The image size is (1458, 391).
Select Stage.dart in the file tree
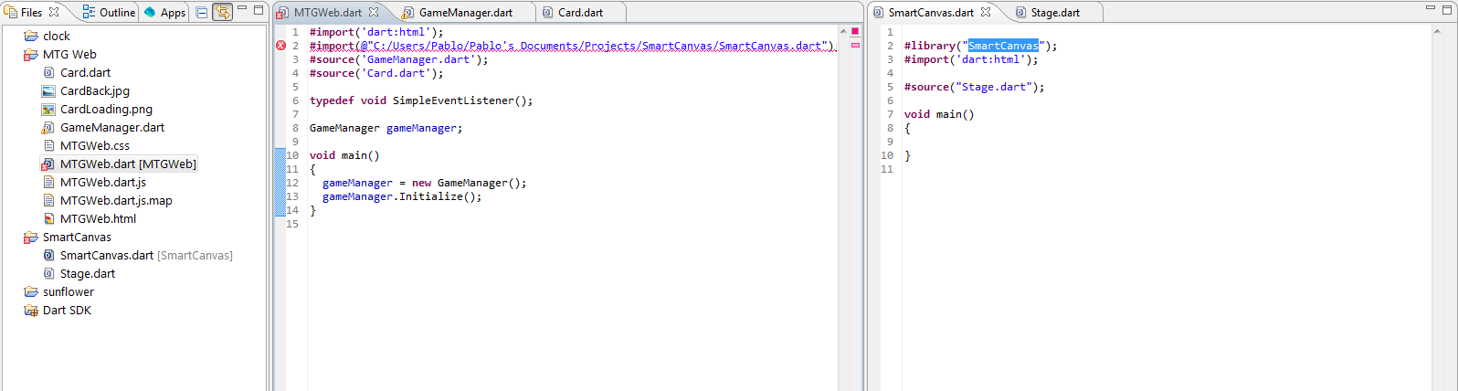click(88, 273)
